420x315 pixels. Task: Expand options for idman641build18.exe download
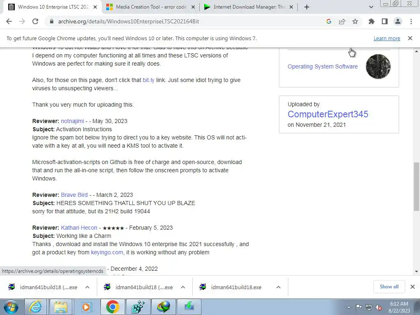(278, 287)
